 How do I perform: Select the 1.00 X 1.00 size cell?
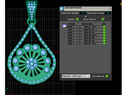[78, 27]
